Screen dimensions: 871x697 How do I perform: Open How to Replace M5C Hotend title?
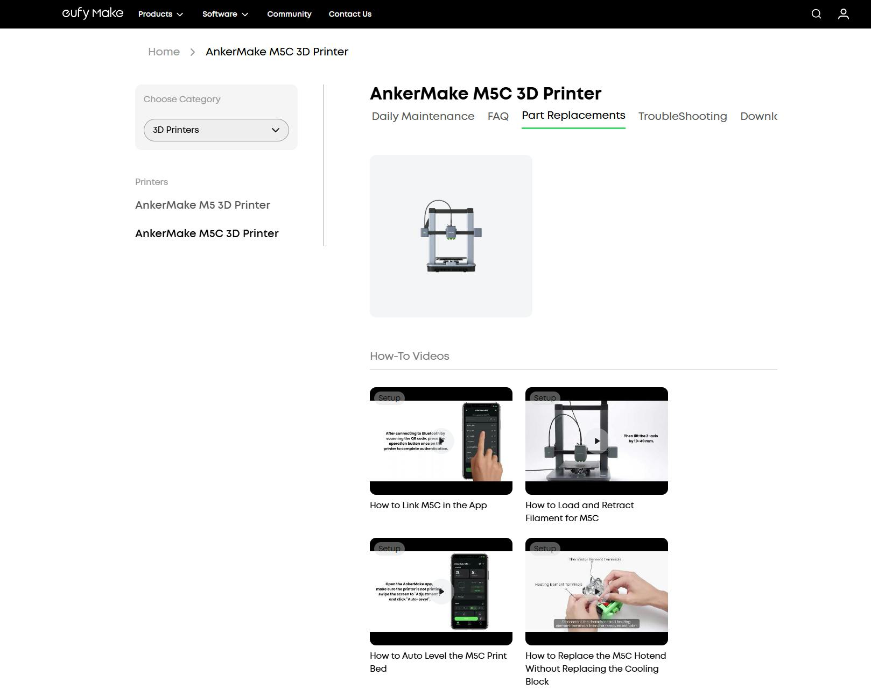pyautogui.click(x=595, y=668)
